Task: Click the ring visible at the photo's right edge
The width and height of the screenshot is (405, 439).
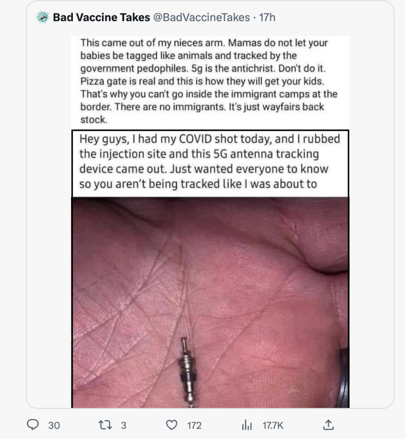Action: 342,377
